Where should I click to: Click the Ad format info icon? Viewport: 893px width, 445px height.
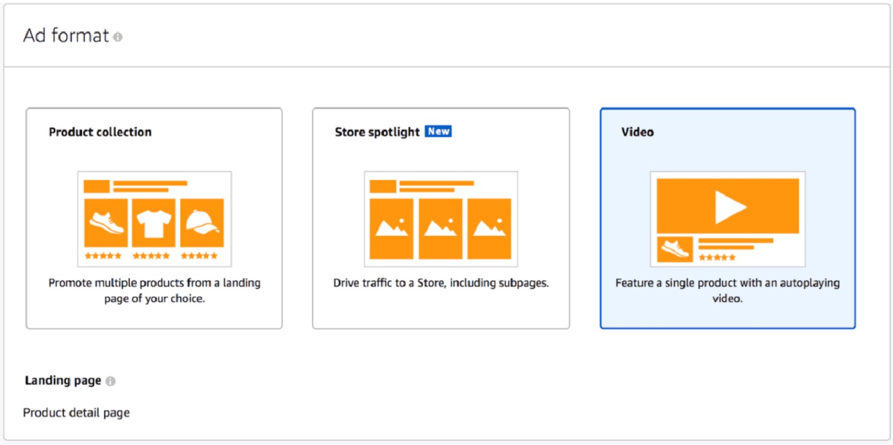[x=120, y=36]
